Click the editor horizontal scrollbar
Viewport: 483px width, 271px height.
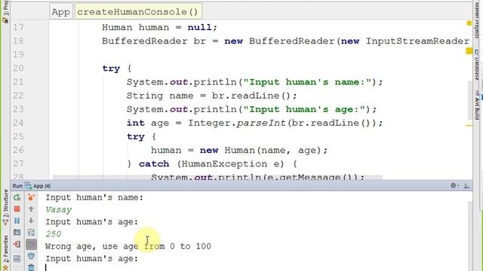point(217,178)
